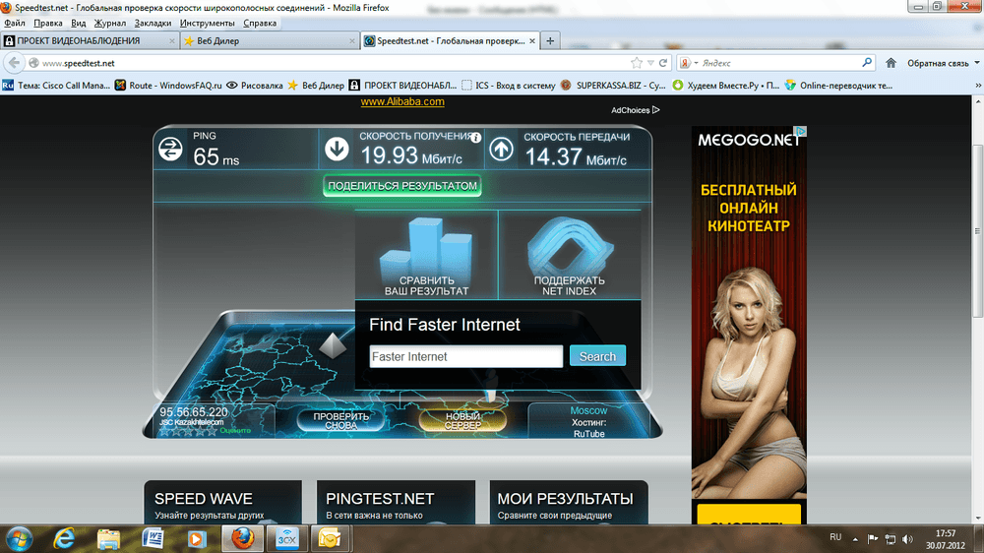Open SUPERKASSA.BIZ bookmark
Image resolution: width=984 pixels, height=553 pixels.
[x=613, y=86]
